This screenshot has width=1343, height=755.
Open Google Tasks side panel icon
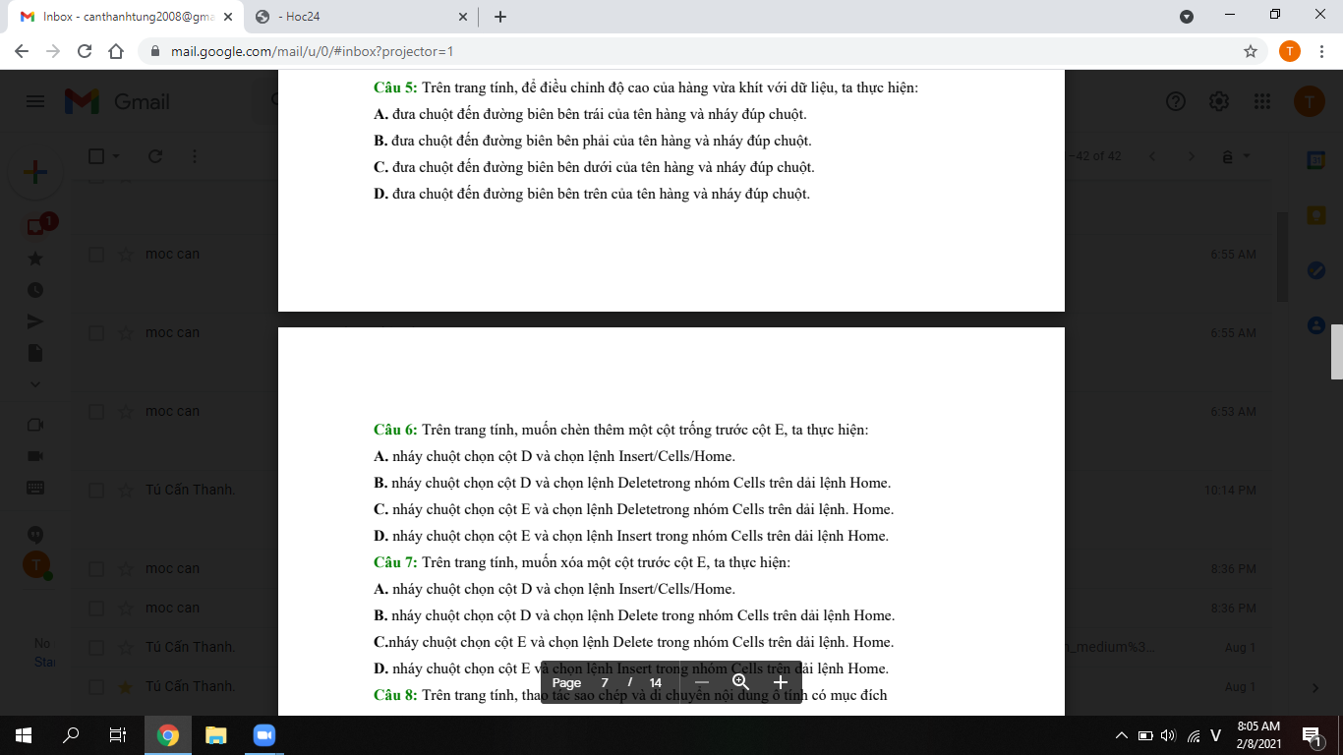click(1315, 269)
